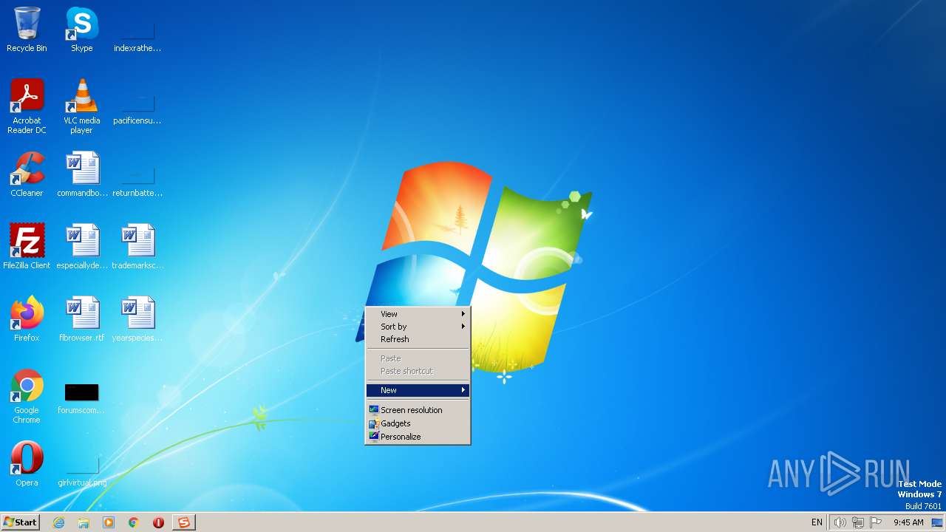Choose Personalize from the context menu

point(418,437)
